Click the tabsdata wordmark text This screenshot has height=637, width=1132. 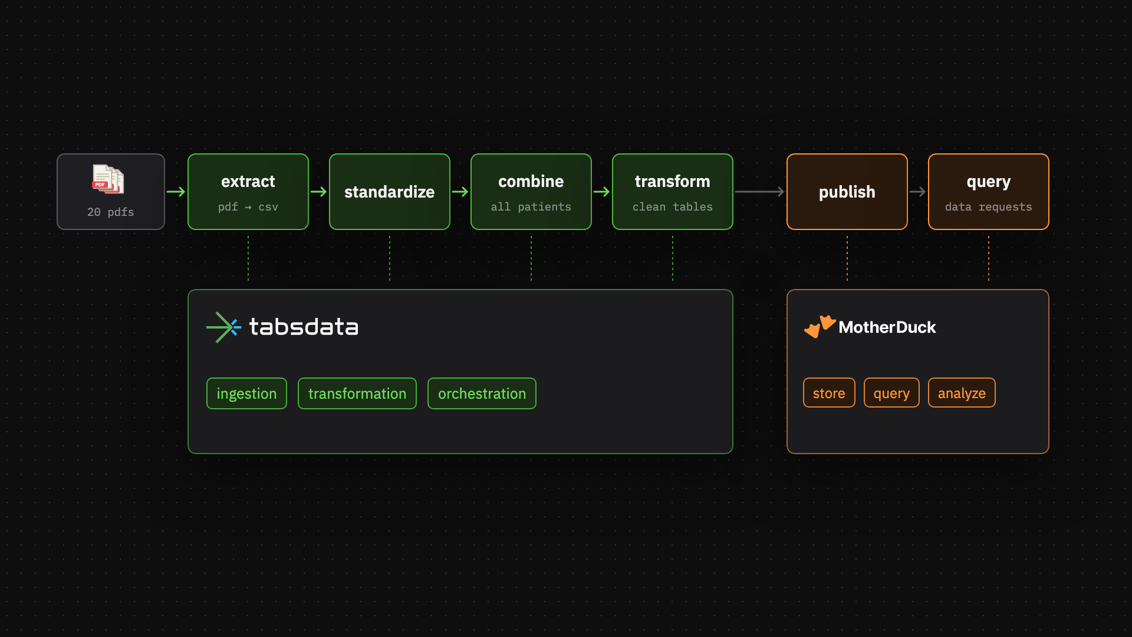pos(304,327)
